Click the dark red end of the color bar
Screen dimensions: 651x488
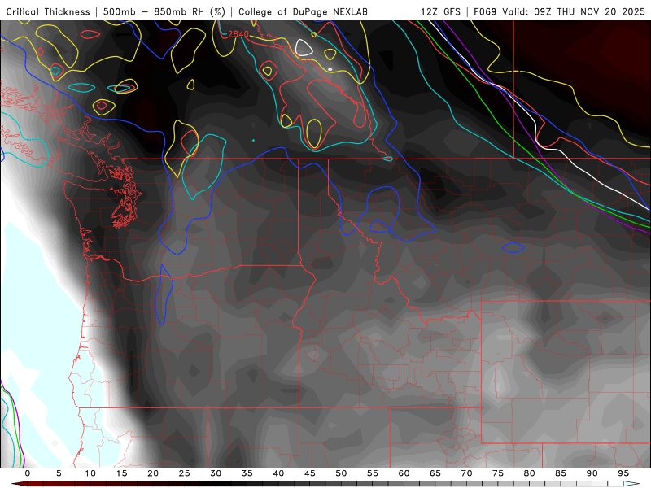(x=21, y=484)
